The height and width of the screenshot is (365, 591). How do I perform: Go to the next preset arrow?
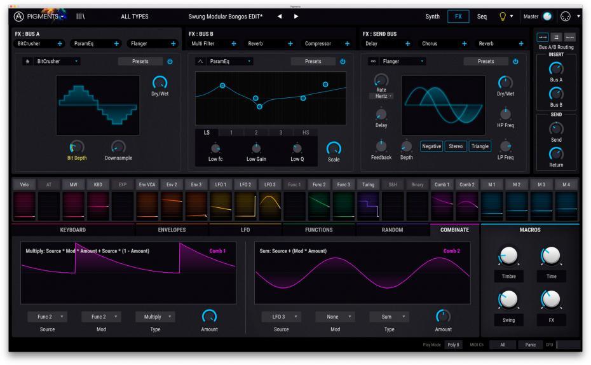[296, 17]
